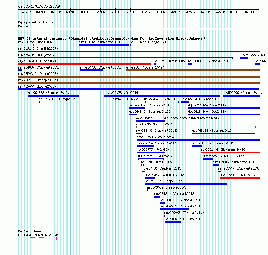Image resolution: width=268 pixels, height=255 pixels.
Task: Click the nsv830255 (Wong2007) variant label
Action: coord(36,42)
